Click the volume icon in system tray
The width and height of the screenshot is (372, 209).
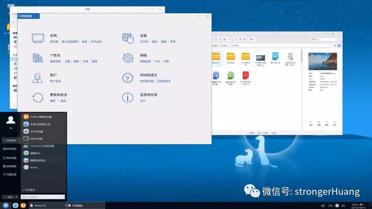330,206
